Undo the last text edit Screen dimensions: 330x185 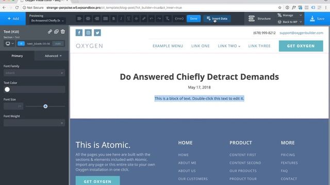click(x=151, y=18)
